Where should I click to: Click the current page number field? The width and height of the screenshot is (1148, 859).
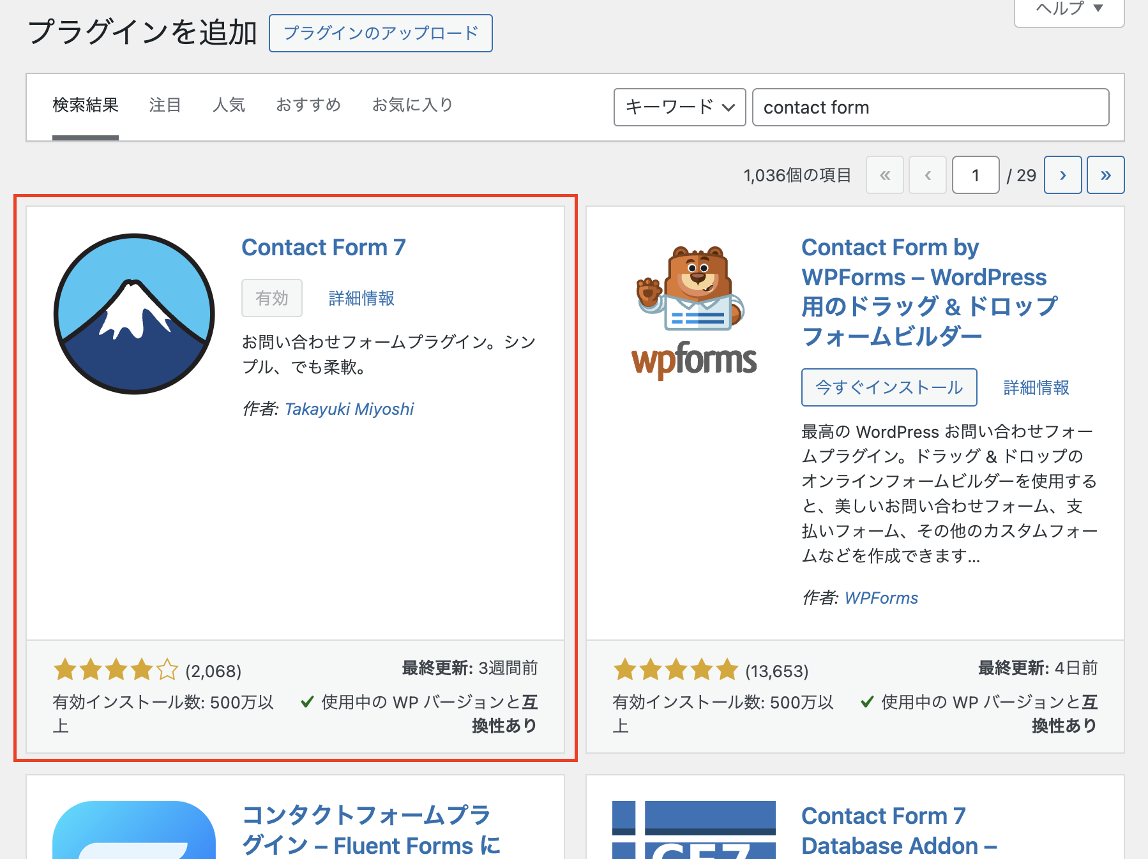coord(975,175)
